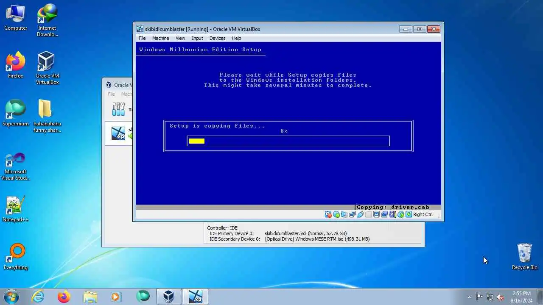The image size is (543, 305).
Task: Open the Action Center flag tray icon
Action: [479, 297]
